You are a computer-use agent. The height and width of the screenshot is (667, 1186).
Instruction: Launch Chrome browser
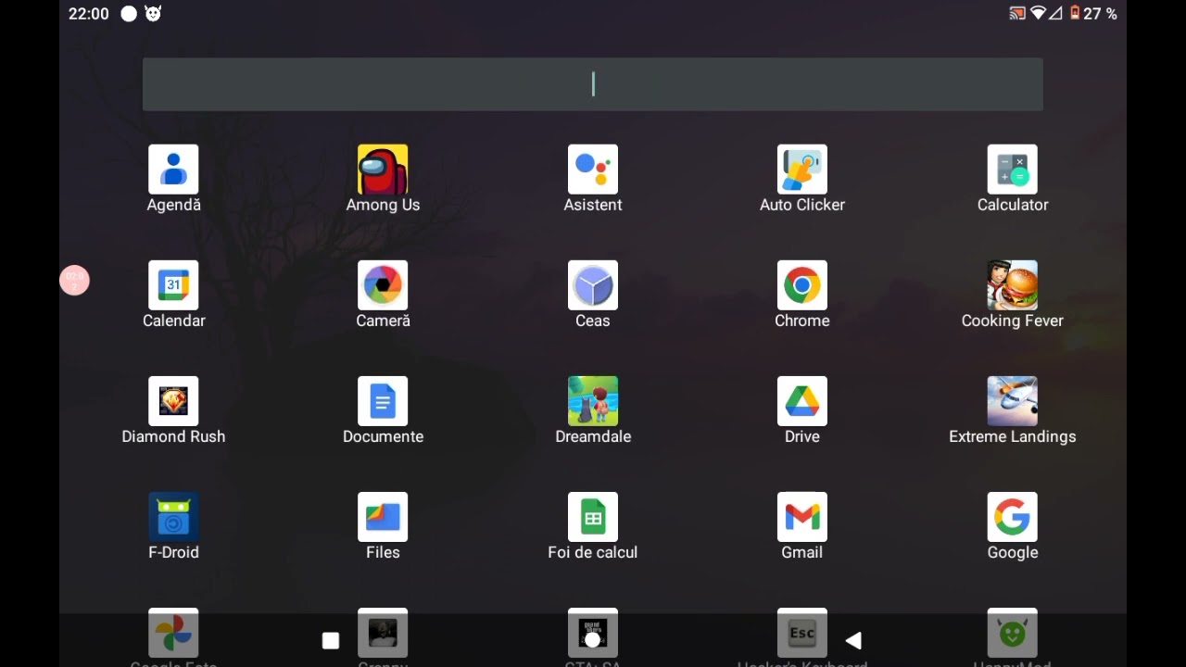coord(802,285)
